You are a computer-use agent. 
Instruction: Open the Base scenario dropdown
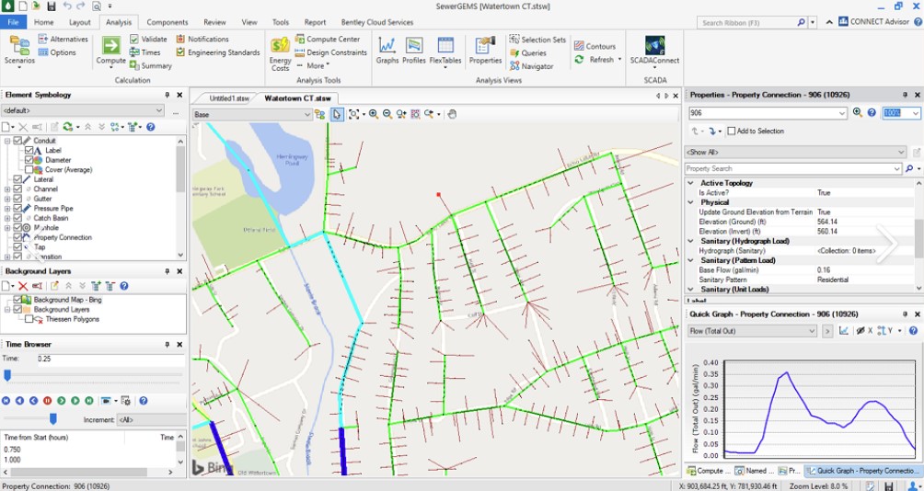[x=252, y=115]
